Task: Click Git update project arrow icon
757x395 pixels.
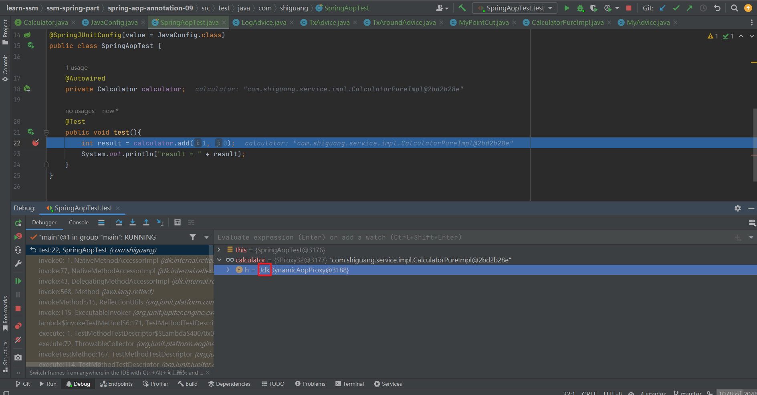Action: 662,8
